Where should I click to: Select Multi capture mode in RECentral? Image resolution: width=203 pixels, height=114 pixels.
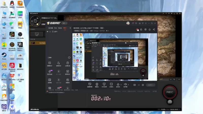37,34
